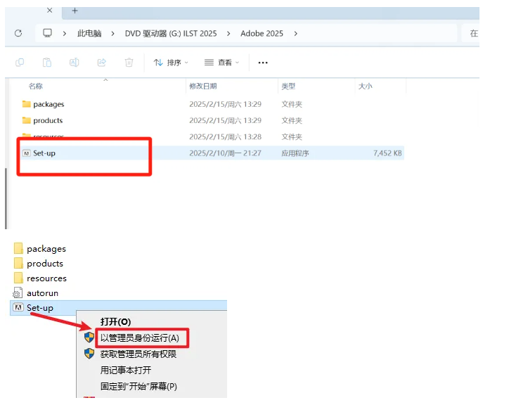Expand chevron after computer icon
Image resolution: width=509 pixels, height=405 pixels.
click(65, 34)
